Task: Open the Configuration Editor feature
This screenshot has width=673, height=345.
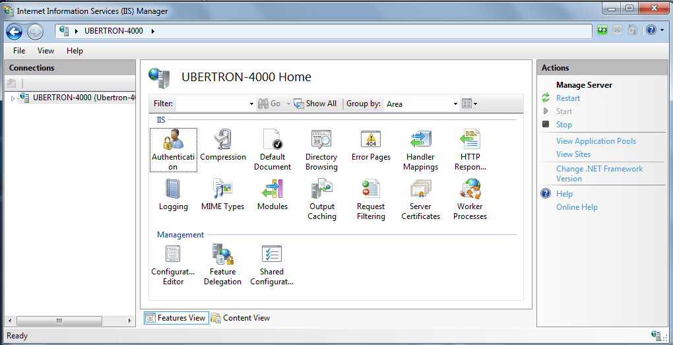Action: click(x=173, y=265)
